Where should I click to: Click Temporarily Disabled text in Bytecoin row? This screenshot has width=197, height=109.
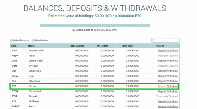point(167,66)
